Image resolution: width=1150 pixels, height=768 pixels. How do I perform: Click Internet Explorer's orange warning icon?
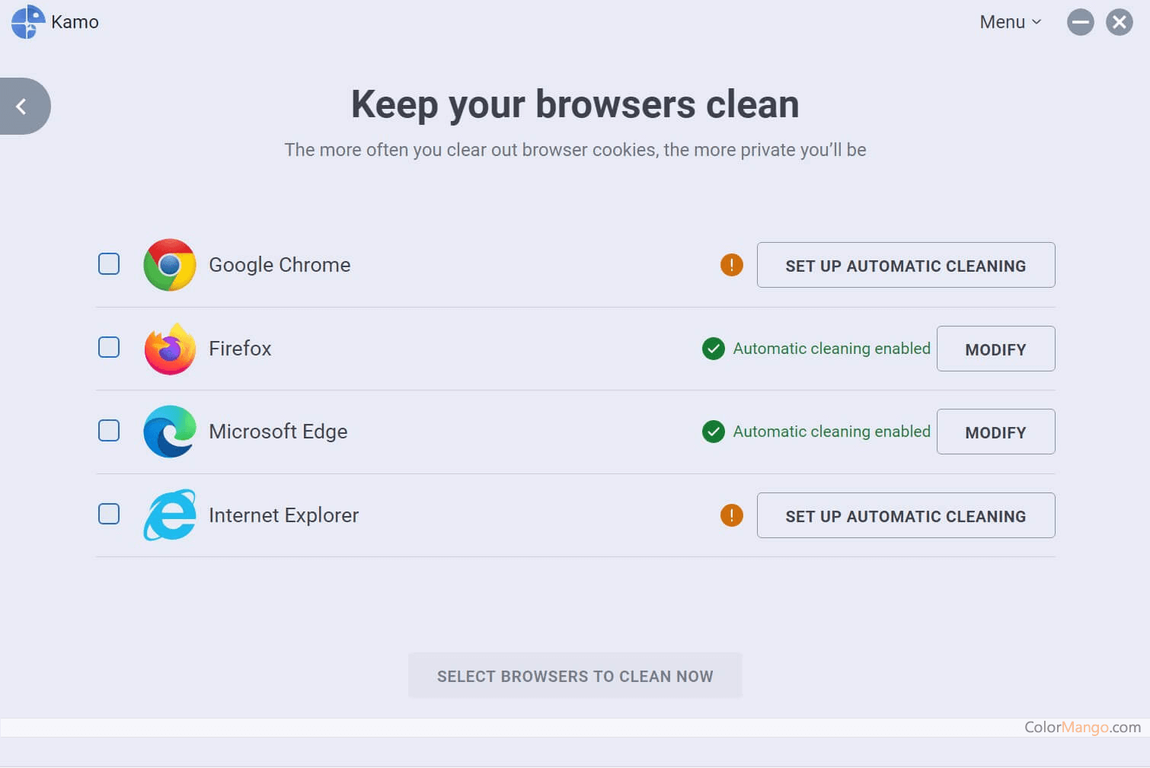(731, 515)
